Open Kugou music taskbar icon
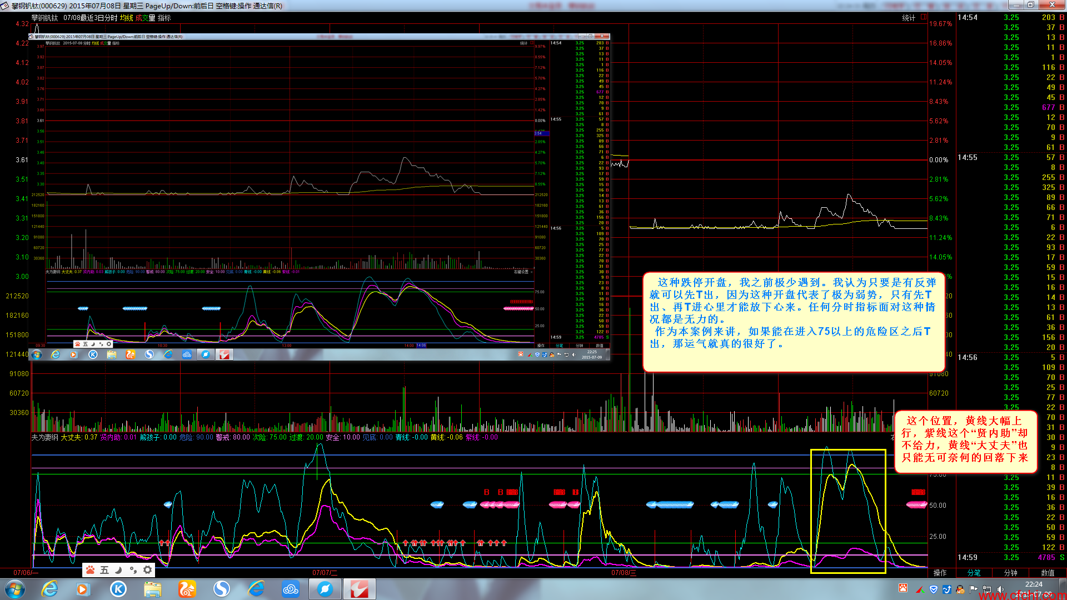Viewport: 1067px width, 600px height. tap(118, 589)
